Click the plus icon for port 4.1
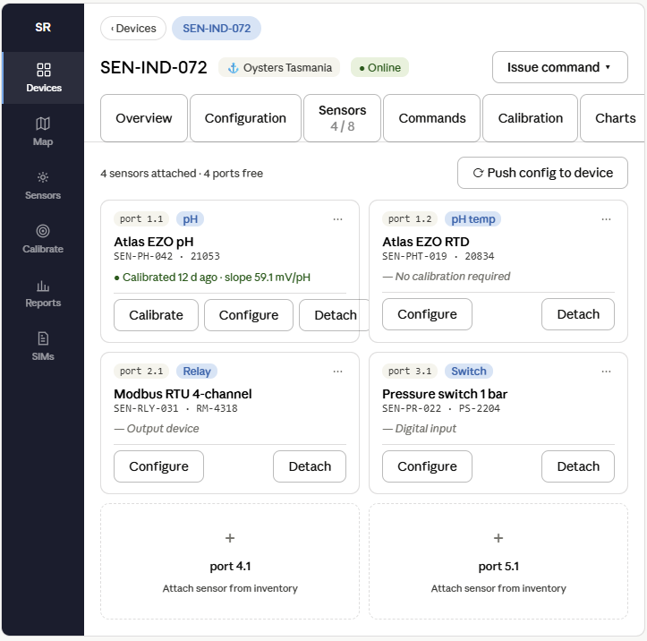The height and width of the screenshot is (641, 647). 230,538
